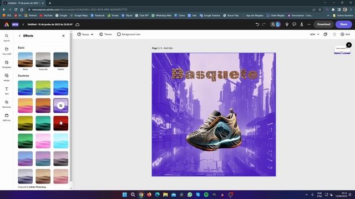
Task: Apply the Darken basic effect
Action: 60,60
